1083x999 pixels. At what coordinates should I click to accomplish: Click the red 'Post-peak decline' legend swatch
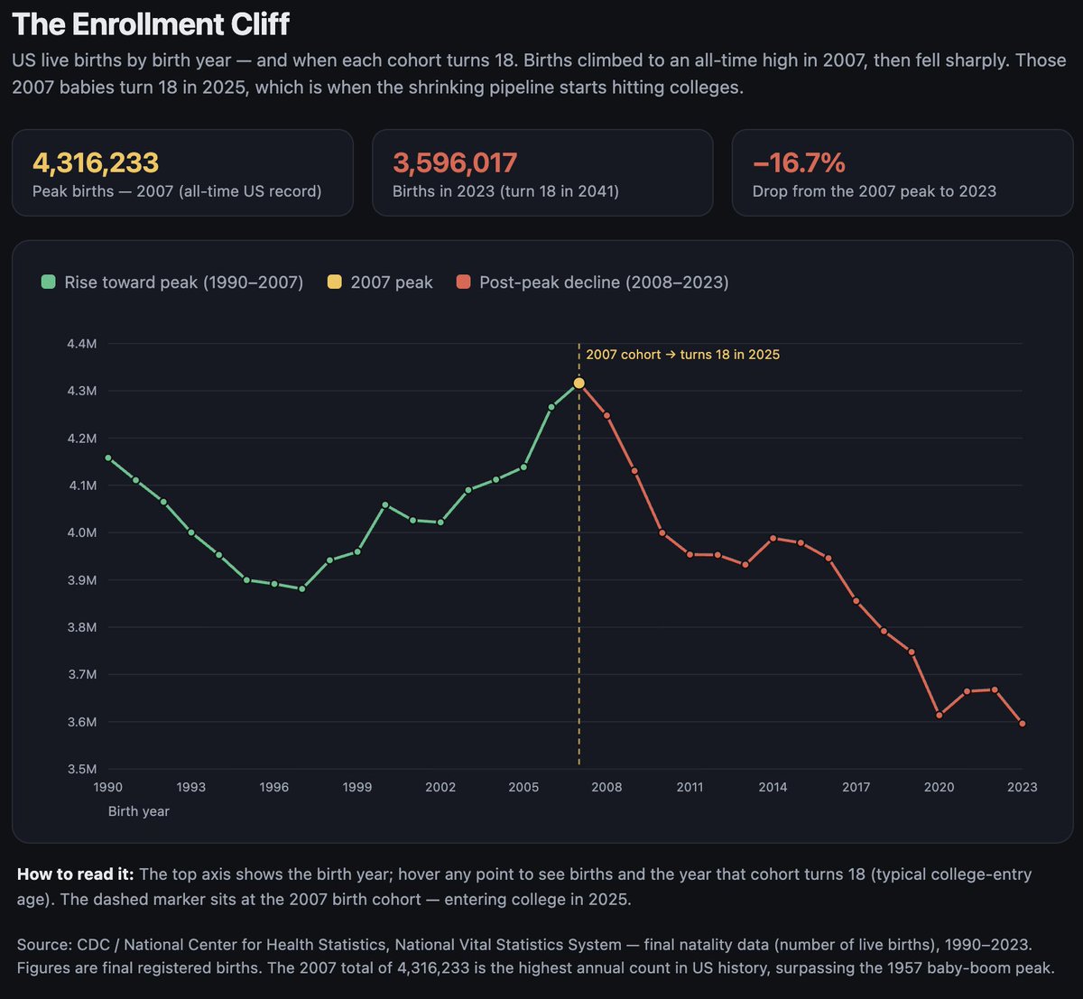(464, 282)
